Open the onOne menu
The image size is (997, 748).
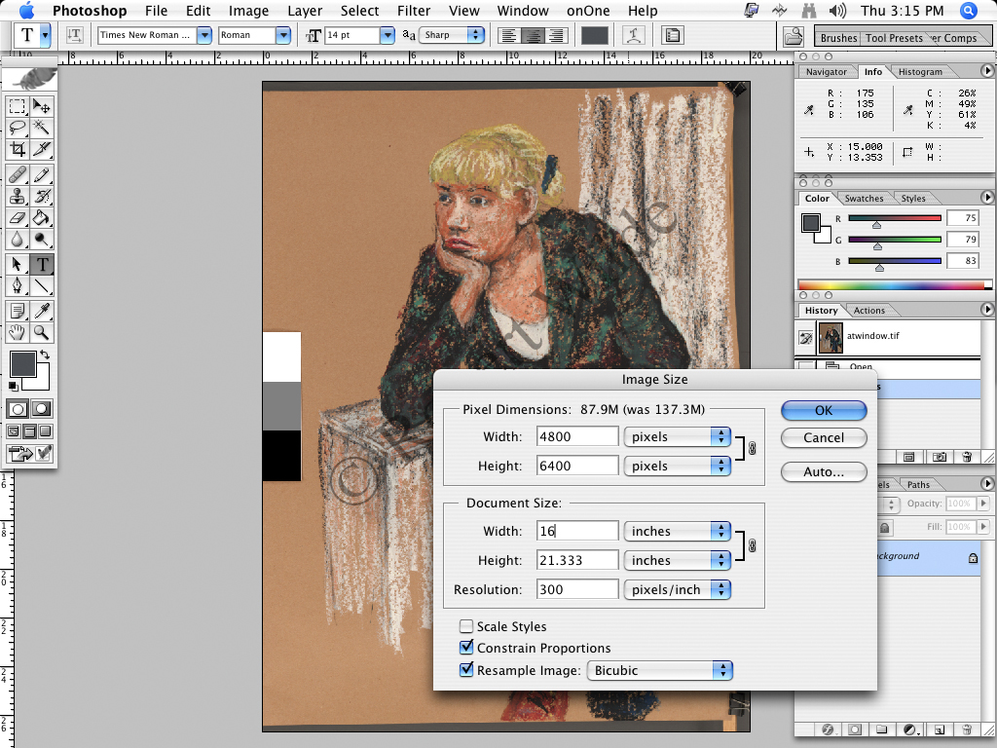tap(588, 11)
